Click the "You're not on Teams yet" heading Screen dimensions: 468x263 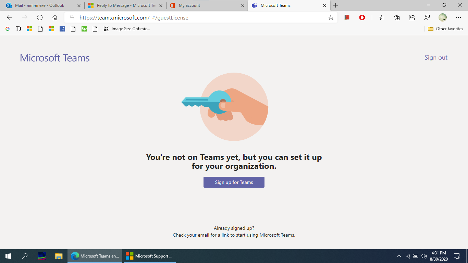(234, 162)
